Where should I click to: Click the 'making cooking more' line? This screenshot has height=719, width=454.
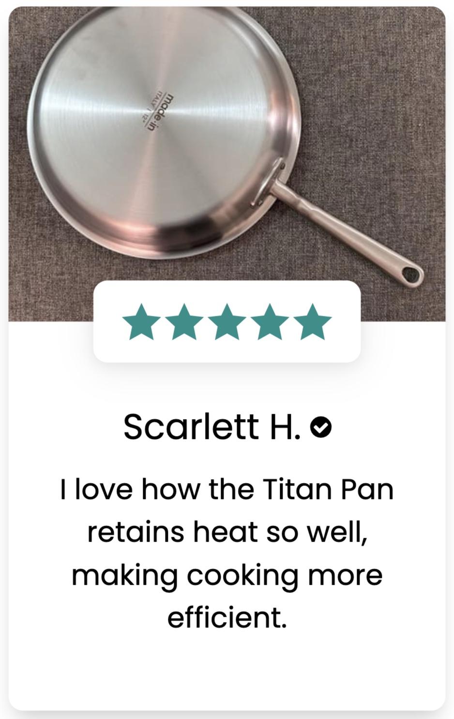click(x=227, y=575)
